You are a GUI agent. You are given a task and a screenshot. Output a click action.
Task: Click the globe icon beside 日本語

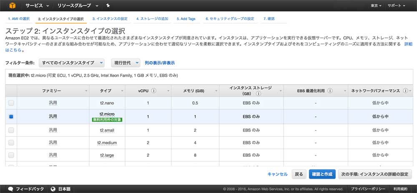53,189
